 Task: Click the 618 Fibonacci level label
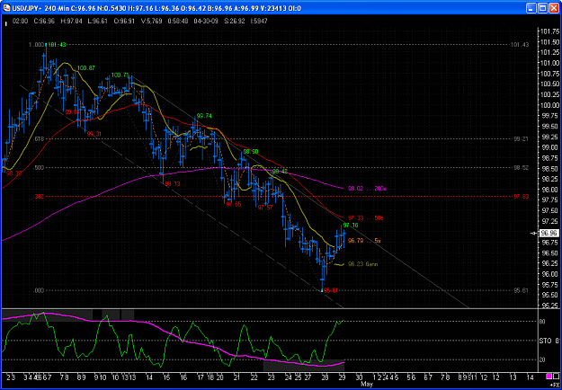[39, 138]
